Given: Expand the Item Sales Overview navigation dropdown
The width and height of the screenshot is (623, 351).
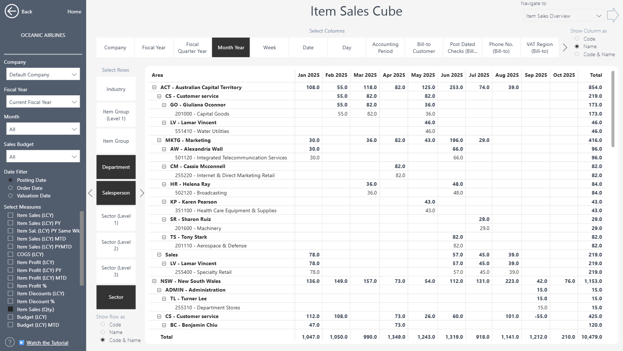Looking at the screenshot, I should 563,16.
